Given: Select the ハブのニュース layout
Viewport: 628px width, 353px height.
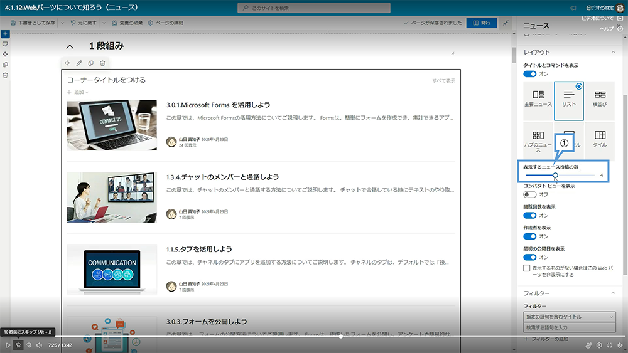Looking at the screenshot, I should click(x=538, y=140).
